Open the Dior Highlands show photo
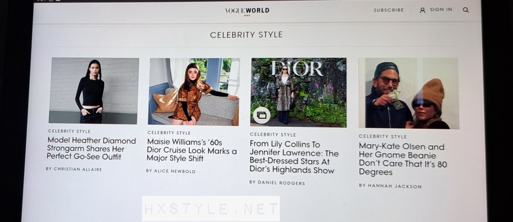This screenshot has height=222, width=513. pos(299,93)
